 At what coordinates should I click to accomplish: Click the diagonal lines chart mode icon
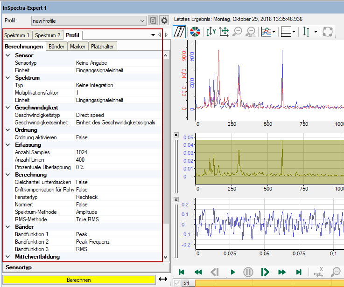tap(179, 32)
